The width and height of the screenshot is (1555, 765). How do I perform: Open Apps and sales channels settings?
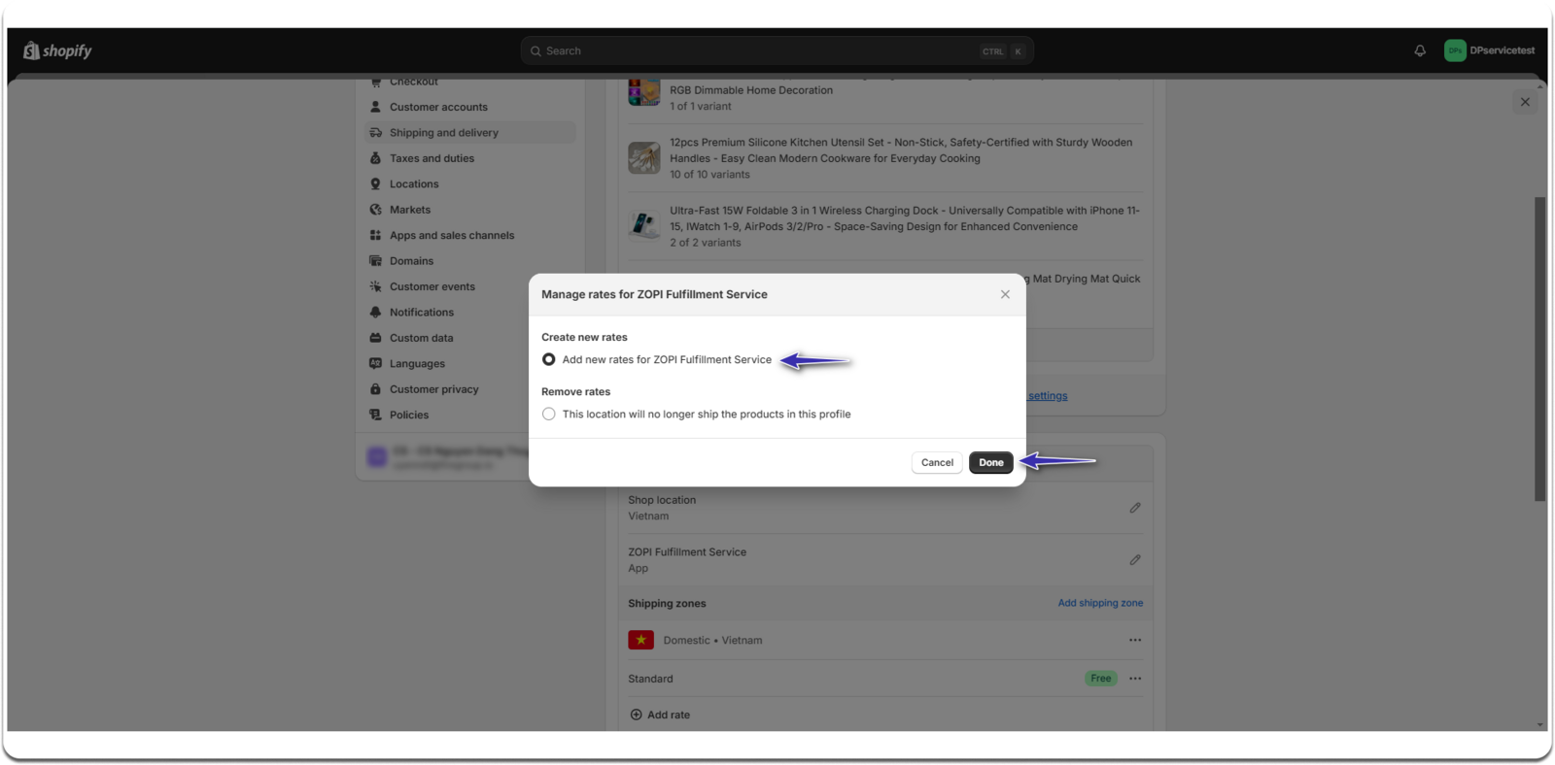point(470,236)
